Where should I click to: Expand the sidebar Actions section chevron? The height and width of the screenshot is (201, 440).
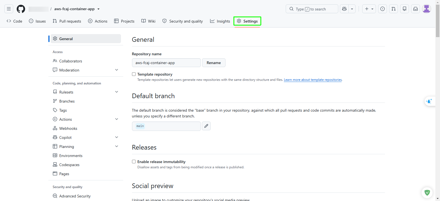coord(117,119)
